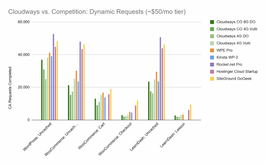Viewport: 266px width, 164px height.
Task: Select the yellow SiteGround GoGeek legend swatch
Action: (212, 78)
